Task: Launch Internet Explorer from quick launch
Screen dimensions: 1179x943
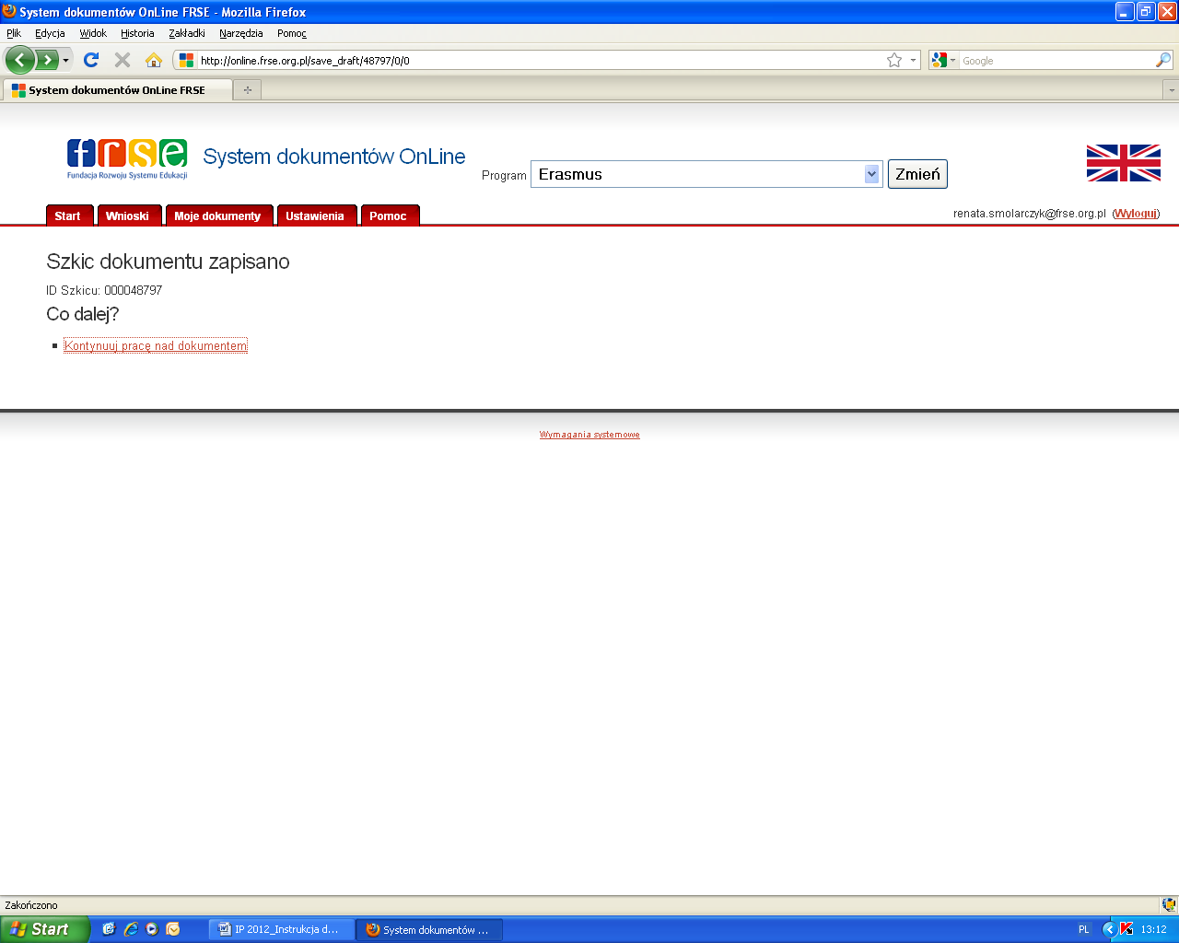Action: (131, 929)
